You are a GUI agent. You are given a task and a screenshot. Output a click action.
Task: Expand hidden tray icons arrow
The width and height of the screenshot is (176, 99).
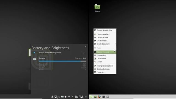[69, 97]
